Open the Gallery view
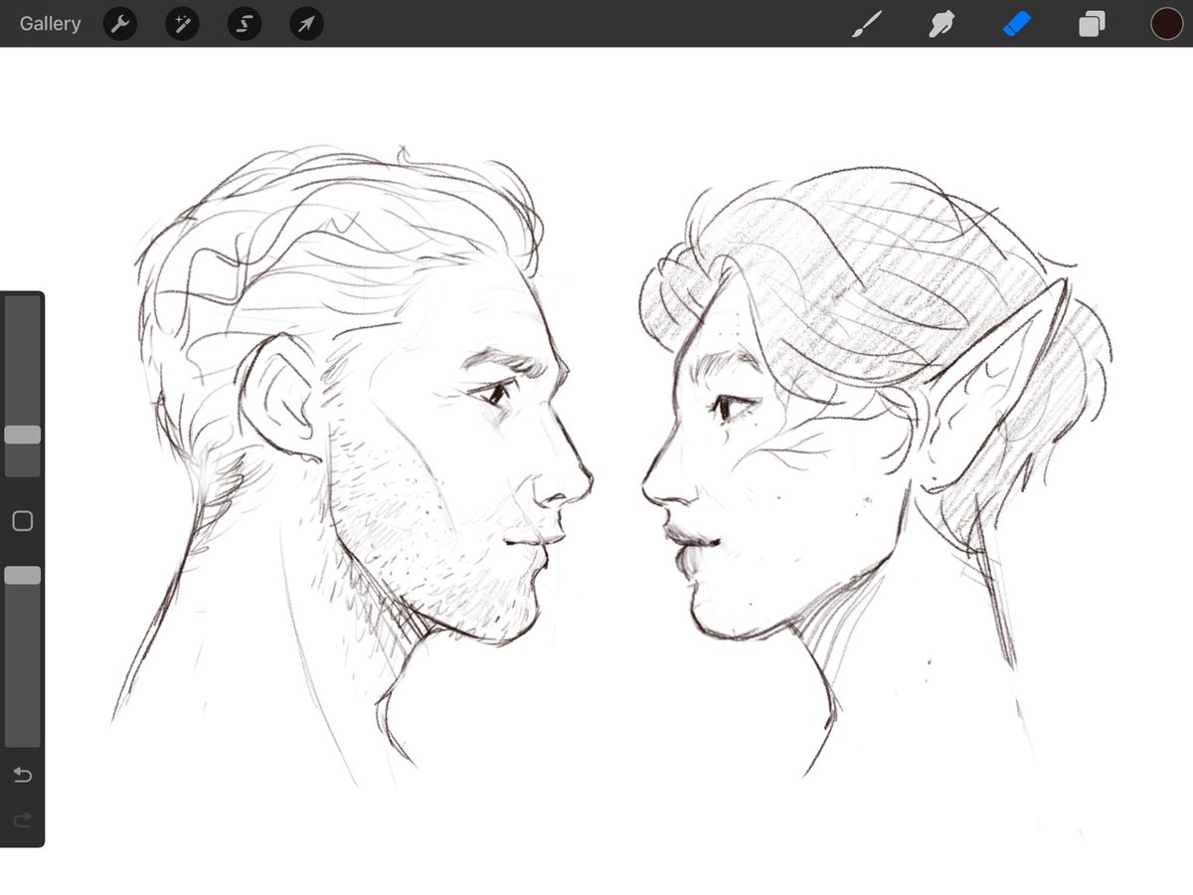Image resolution: width=1193 pixels, height=895 pixels. (50, 24)
